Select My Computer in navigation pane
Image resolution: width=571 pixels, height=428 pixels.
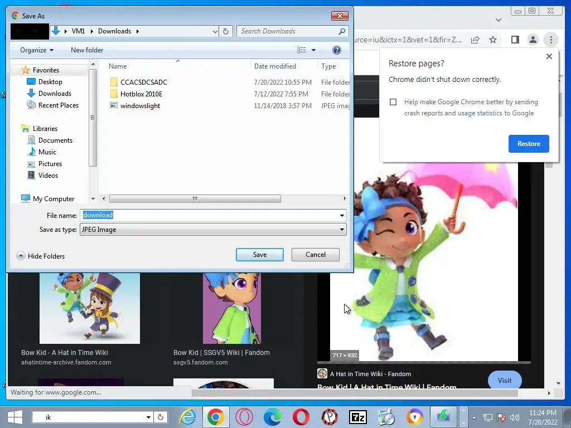[x=48, y=199]
